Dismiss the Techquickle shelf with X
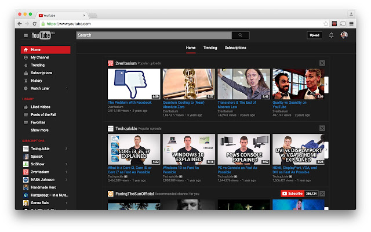Viewport: 371px width, 232px height. tap(322, 128)
